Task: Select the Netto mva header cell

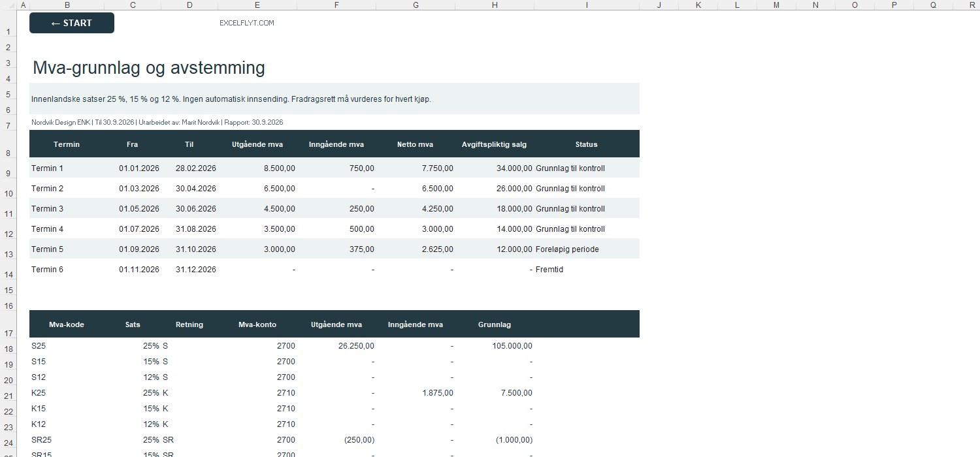Action: coord(416,144)
